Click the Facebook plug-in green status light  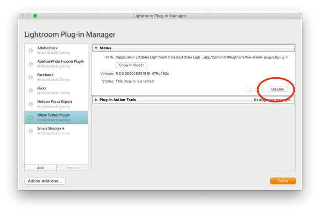coord(31,77)
